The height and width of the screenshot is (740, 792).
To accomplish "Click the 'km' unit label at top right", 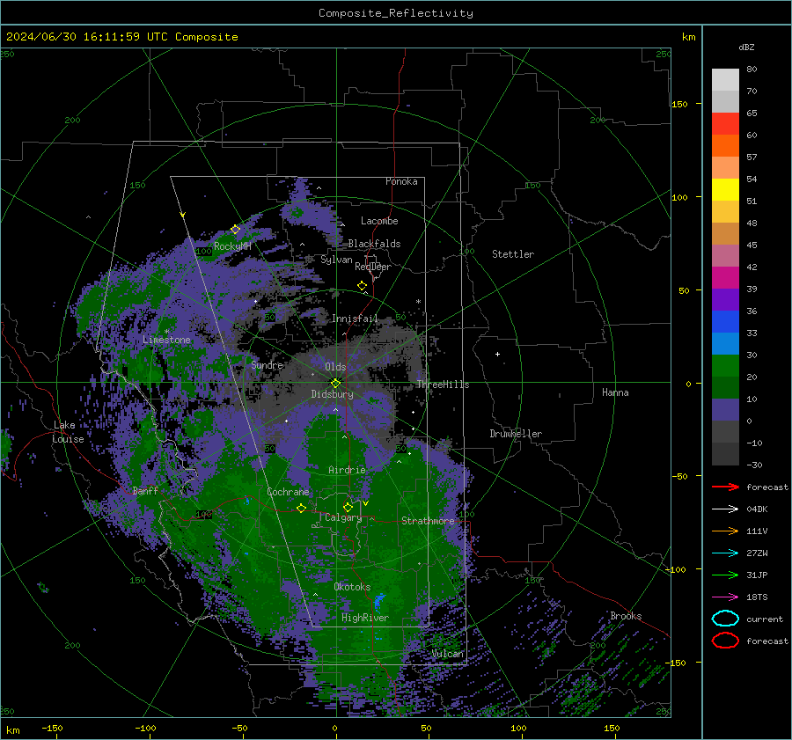I will [689, 37].
